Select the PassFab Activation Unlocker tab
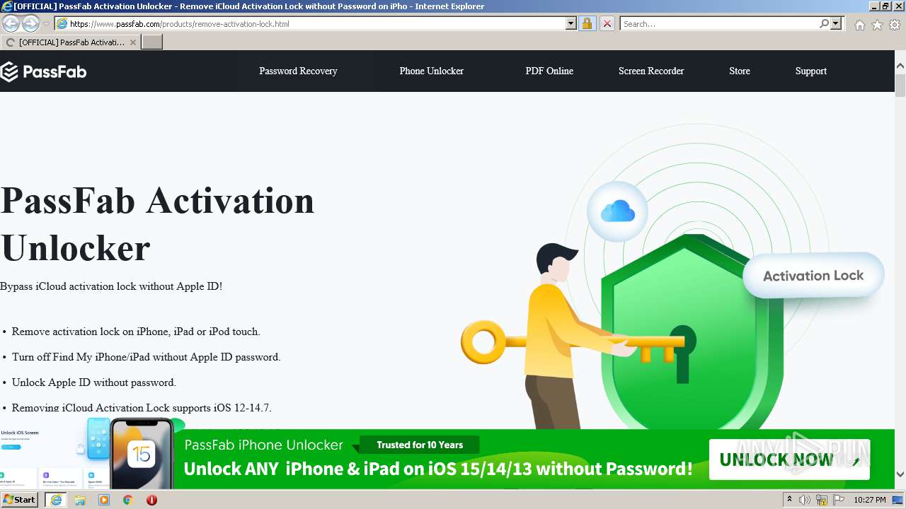Screen dimensions: 906x509 pos(70,42)
